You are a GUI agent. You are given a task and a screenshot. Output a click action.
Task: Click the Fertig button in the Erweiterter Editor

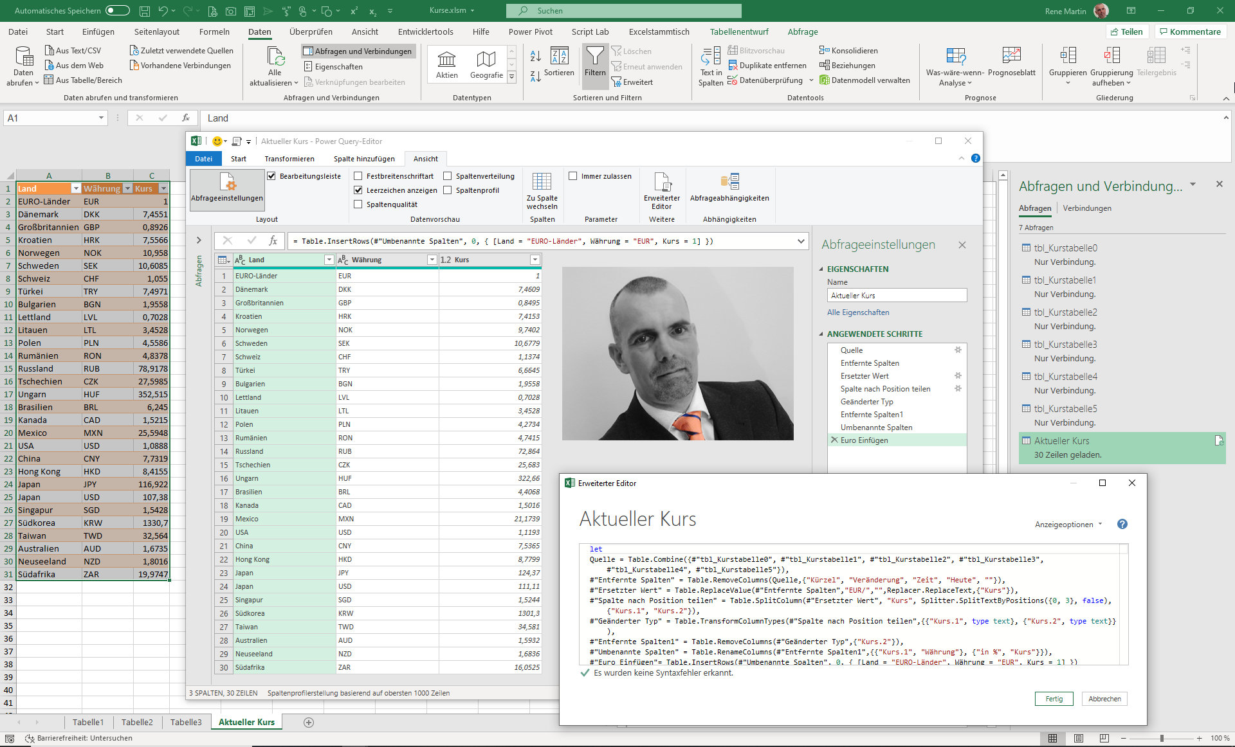1054,699
